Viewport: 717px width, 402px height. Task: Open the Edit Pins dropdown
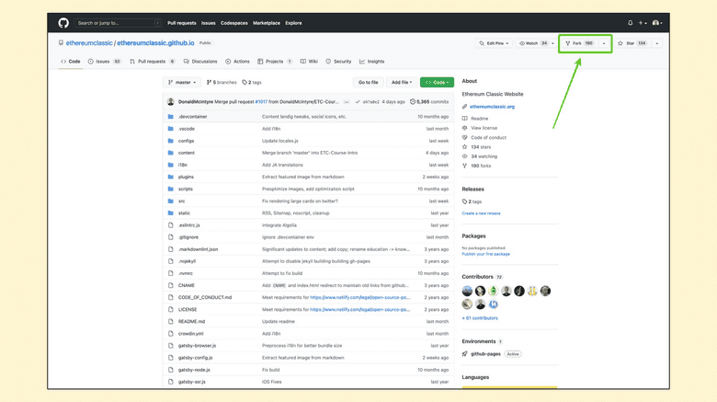tap(495, 43)
